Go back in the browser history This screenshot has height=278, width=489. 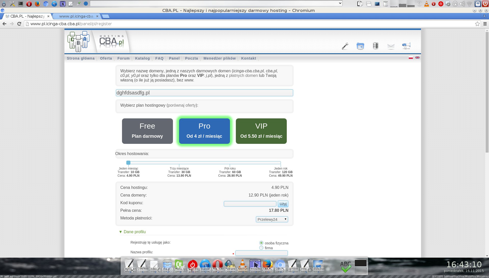point(4,24)
